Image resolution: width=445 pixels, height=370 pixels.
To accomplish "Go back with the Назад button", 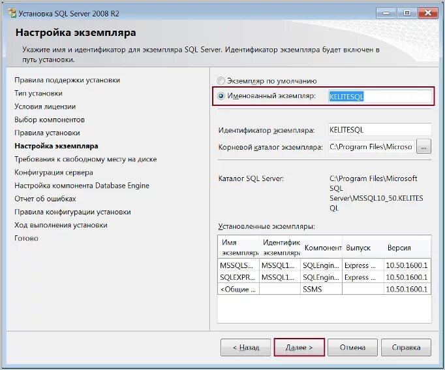I will [245, 347].
